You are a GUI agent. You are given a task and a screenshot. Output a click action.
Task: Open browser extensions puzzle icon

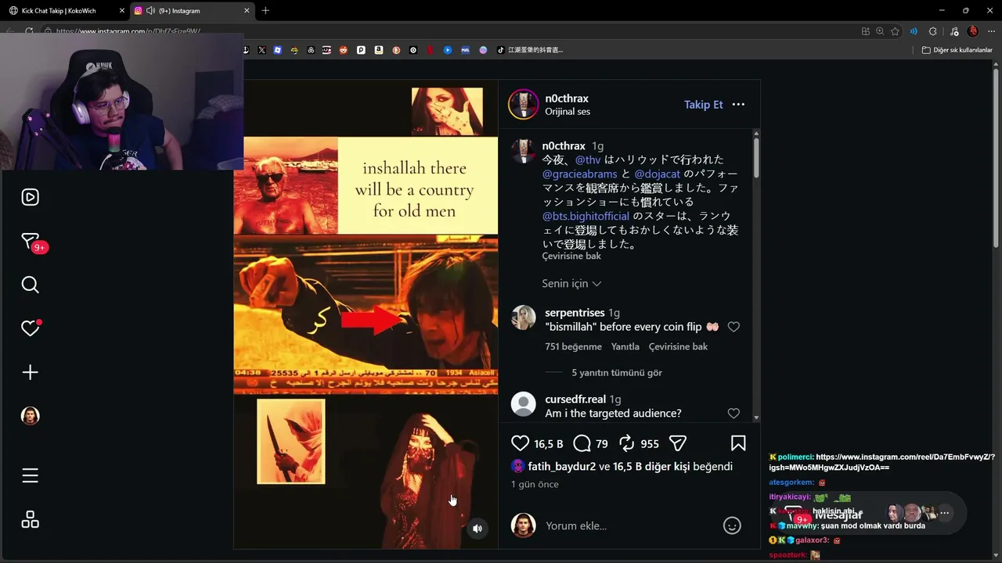[932, 31]
